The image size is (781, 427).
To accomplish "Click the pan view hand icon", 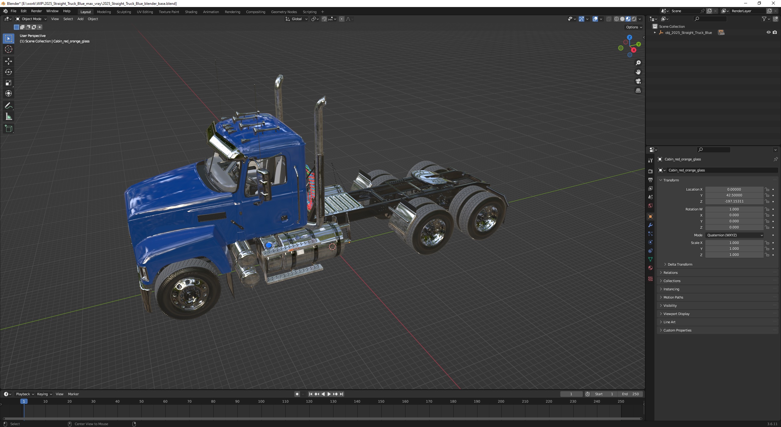I will click(638, 72).
